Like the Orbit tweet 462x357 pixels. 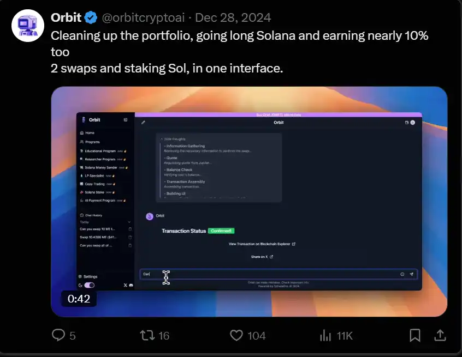tap(236, 335)
